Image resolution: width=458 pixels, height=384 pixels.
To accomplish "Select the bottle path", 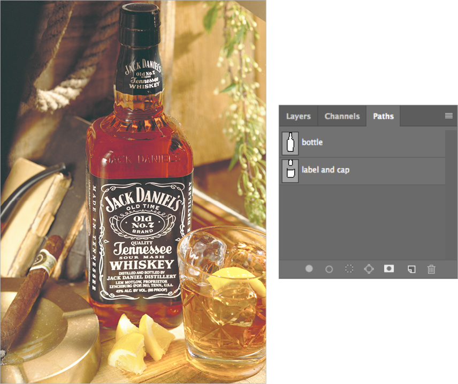I will pyautogui.click(x=332, y=142).
